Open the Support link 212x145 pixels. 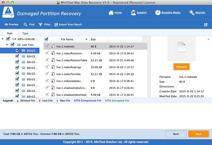(x=142, y=13)
